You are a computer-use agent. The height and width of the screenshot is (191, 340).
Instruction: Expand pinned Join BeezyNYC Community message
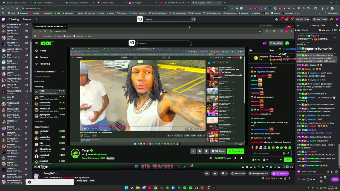click(x=335, y=38)
